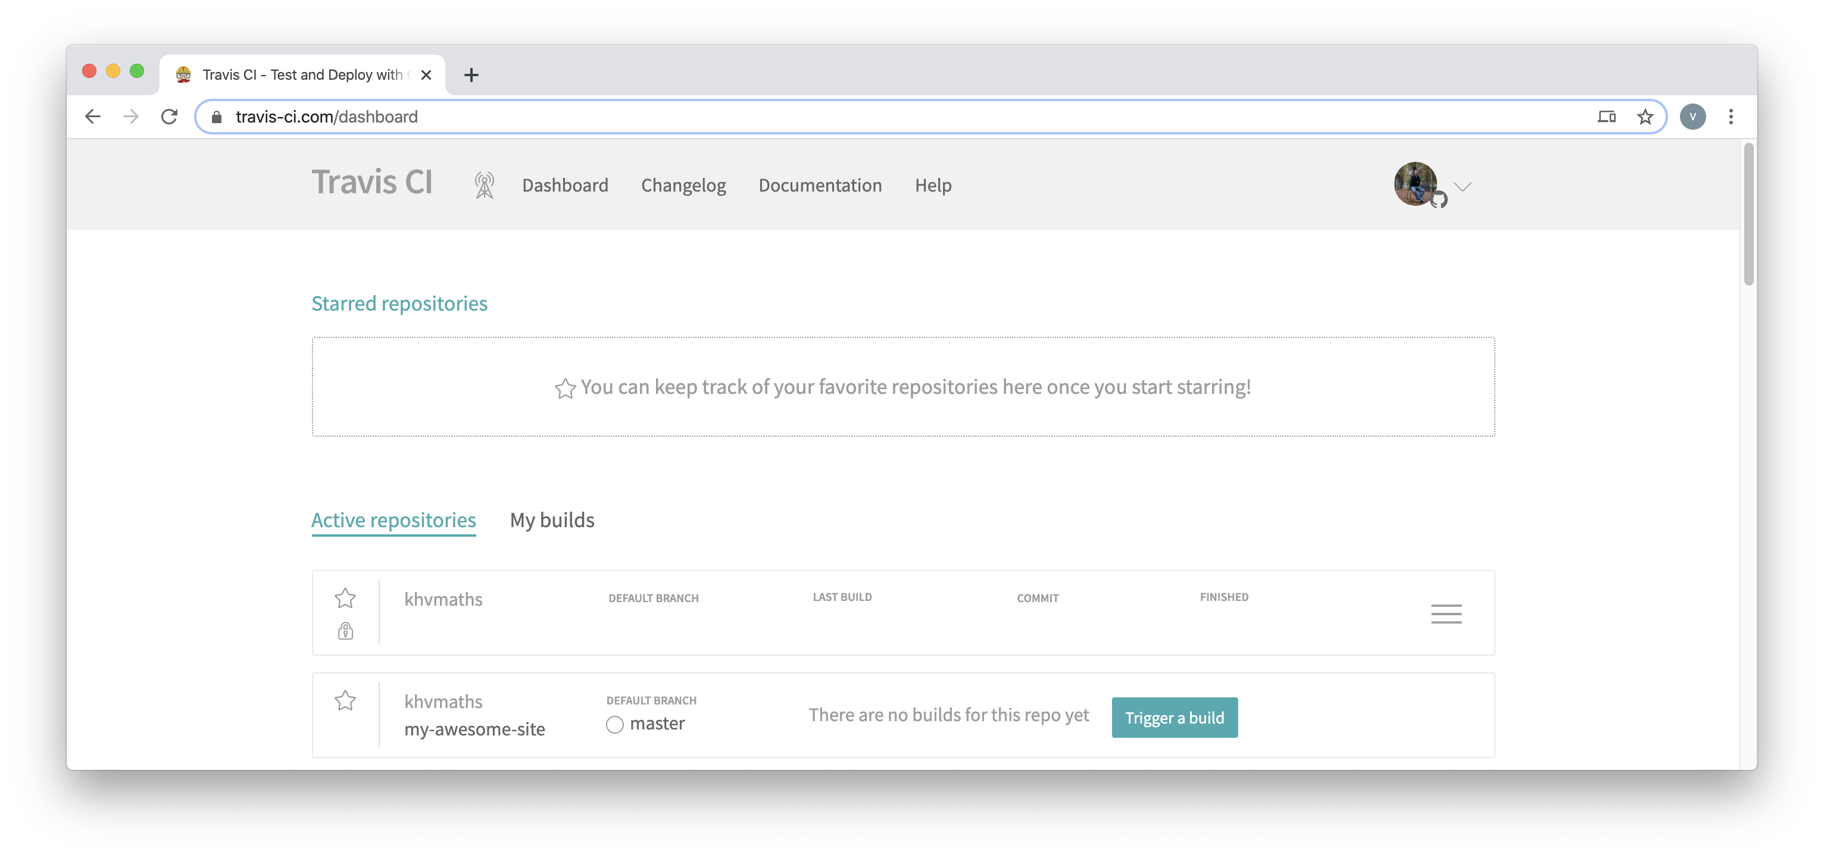
Task: Click the cast/device icon in address bar
Action: (x=1606, y=117)
